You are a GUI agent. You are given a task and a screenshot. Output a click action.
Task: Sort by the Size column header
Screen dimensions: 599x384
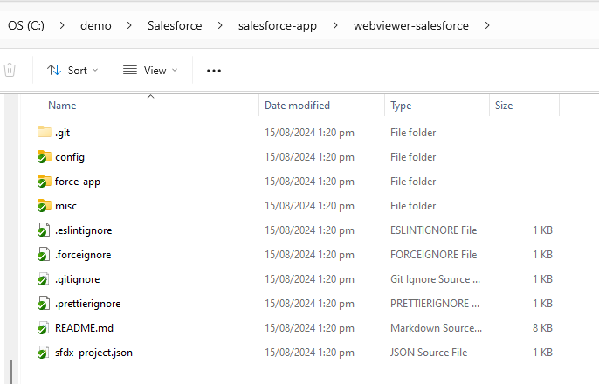pos(504,106)
